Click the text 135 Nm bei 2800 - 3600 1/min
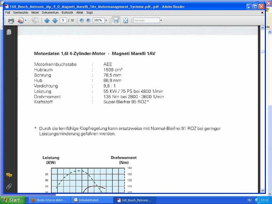Image resolution: width=272 pixels, height=204 pixels. click(x=134, y=97)
